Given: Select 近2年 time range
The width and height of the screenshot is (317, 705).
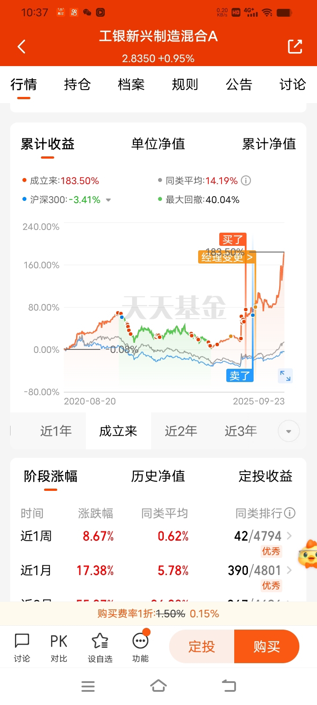Looking at the screenshot, I should 181,431.
